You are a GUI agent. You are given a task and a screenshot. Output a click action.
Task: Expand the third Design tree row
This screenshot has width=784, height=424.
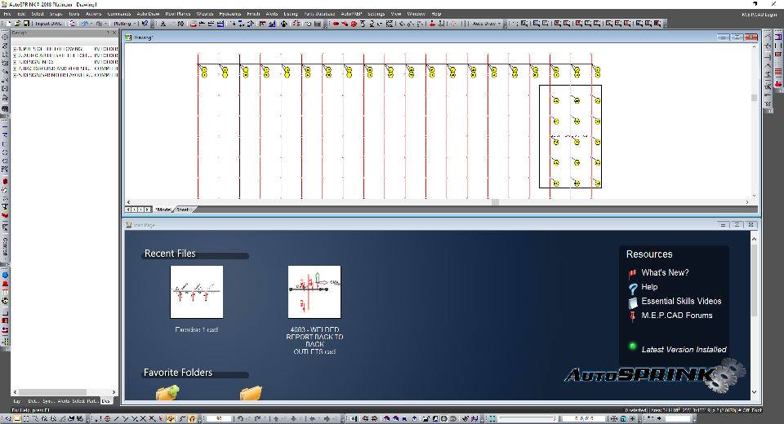(15, 62)
